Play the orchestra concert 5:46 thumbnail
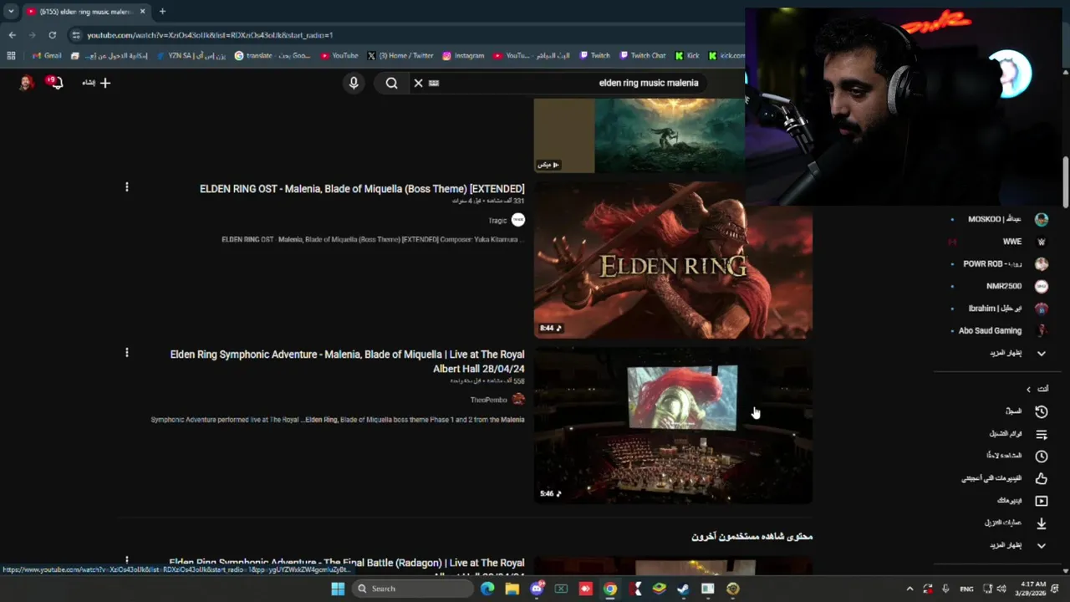This screenshot has width=1070, height=602. [x=673, y=426]
